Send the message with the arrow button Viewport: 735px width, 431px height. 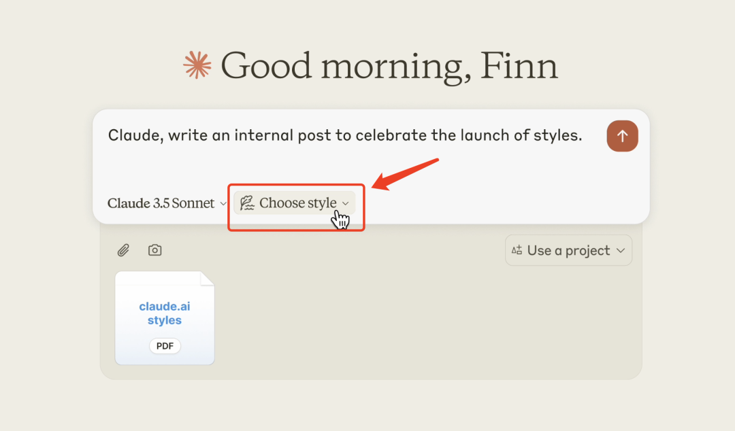click(622, 136)
